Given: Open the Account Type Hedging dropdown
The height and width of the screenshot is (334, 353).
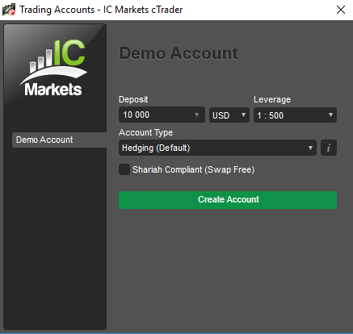Looking at the screenshot, I should click(x=217, y=148).
